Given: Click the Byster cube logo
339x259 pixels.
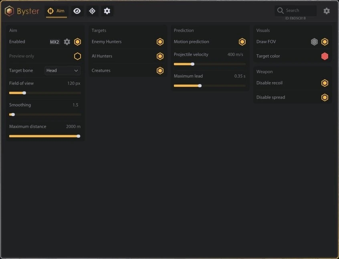Looking at the screenshot, I should pos(9,11).
